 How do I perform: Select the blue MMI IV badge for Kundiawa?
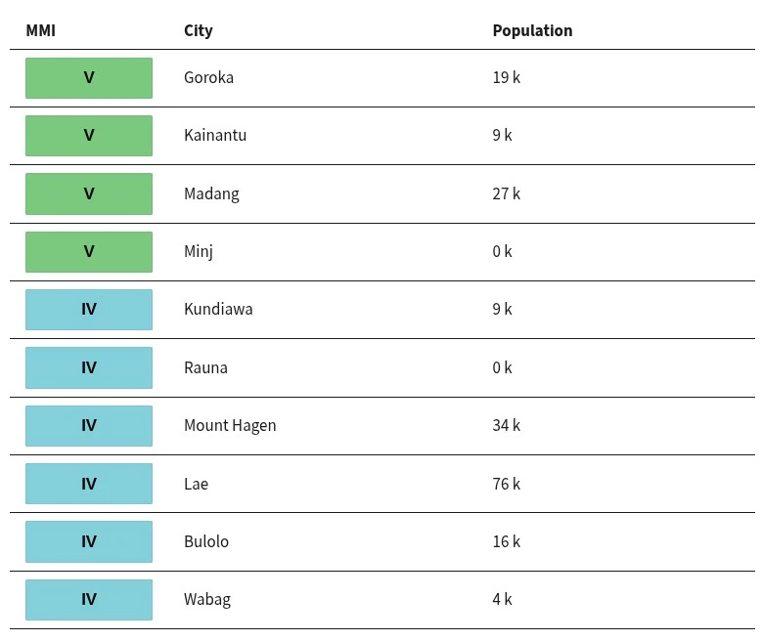pos(89,310)
